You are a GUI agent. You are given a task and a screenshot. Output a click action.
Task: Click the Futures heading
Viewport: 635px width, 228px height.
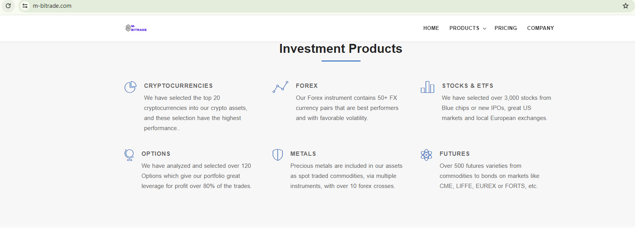[455, 154]
